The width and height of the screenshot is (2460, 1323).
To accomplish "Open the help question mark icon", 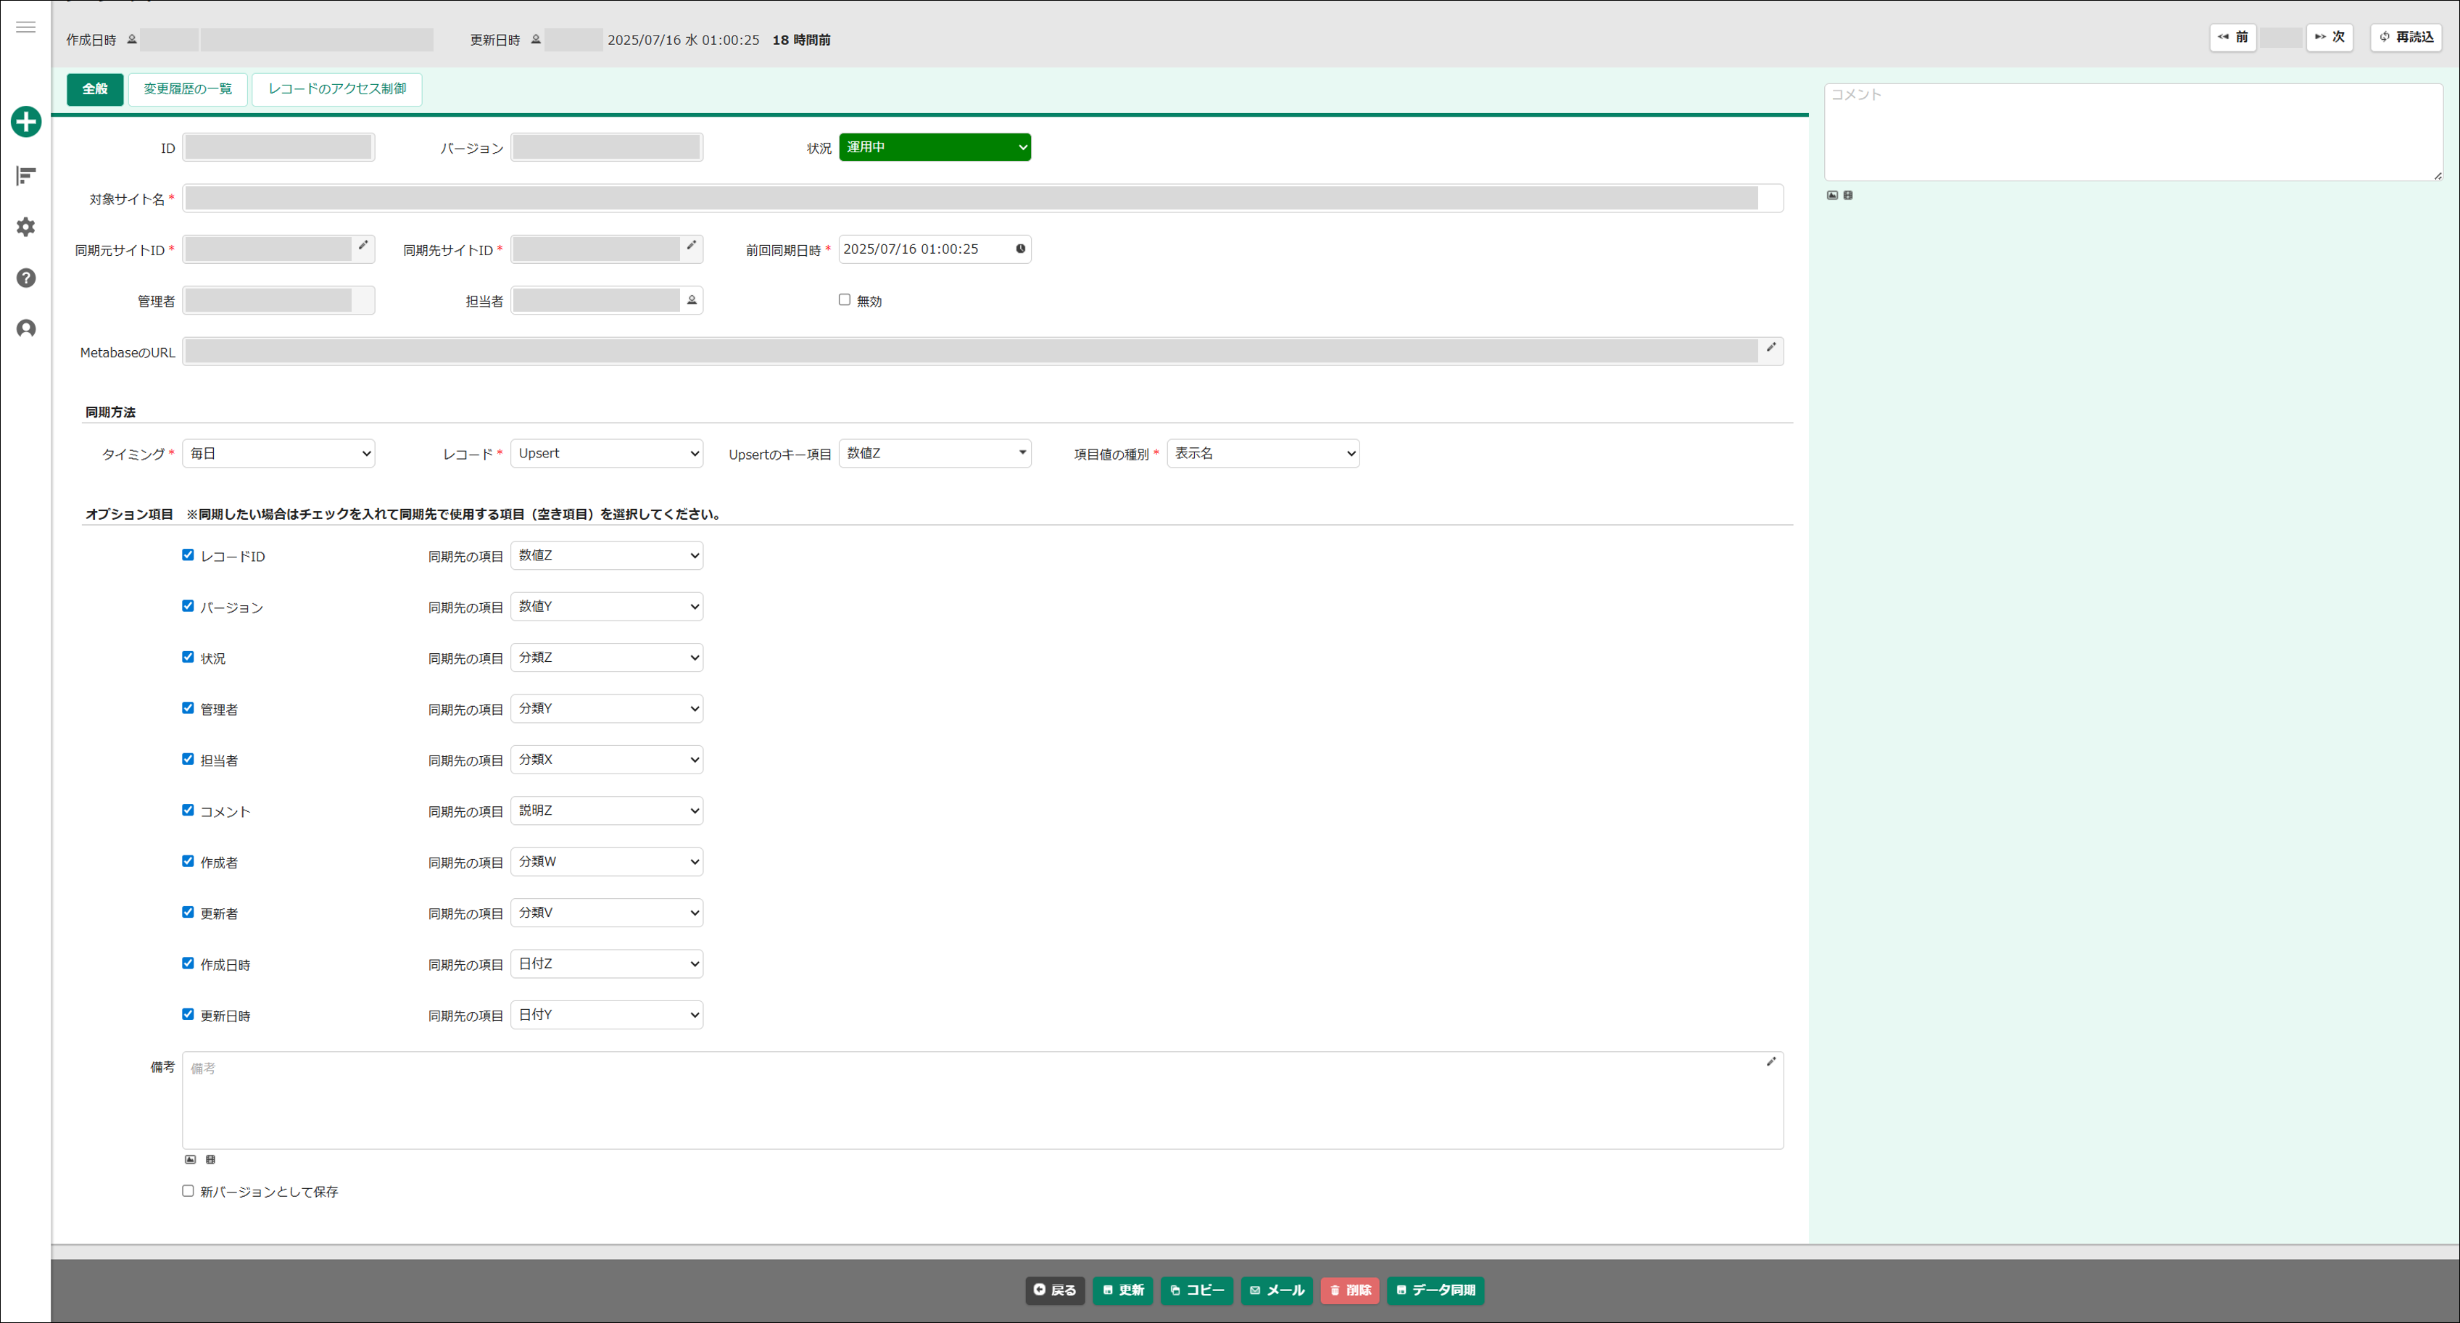I will (26, 278).
